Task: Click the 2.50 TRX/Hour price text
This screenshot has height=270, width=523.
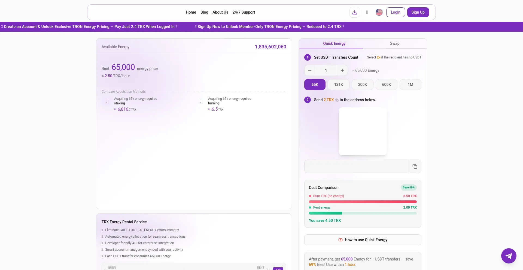Action: coord(116,76)
